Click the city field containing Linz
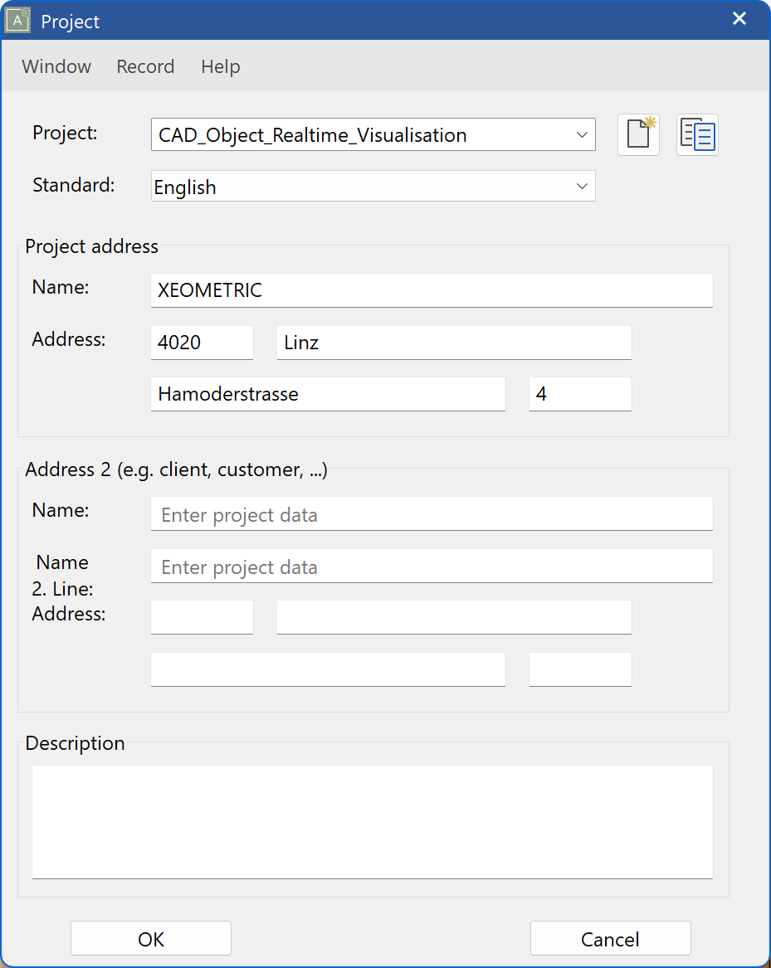 pyautogui.click(x=454, y=343)
